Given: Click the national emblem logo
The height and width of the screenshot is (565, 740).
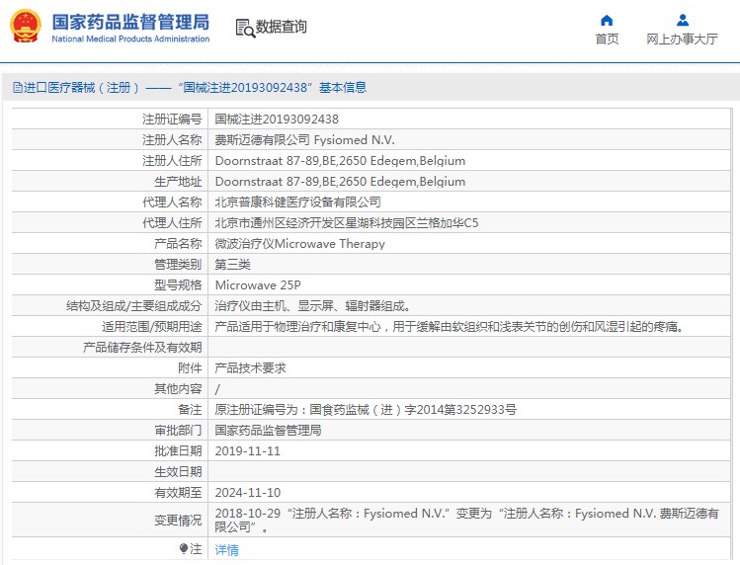Looking at the screenshot, I should point(26,27).
